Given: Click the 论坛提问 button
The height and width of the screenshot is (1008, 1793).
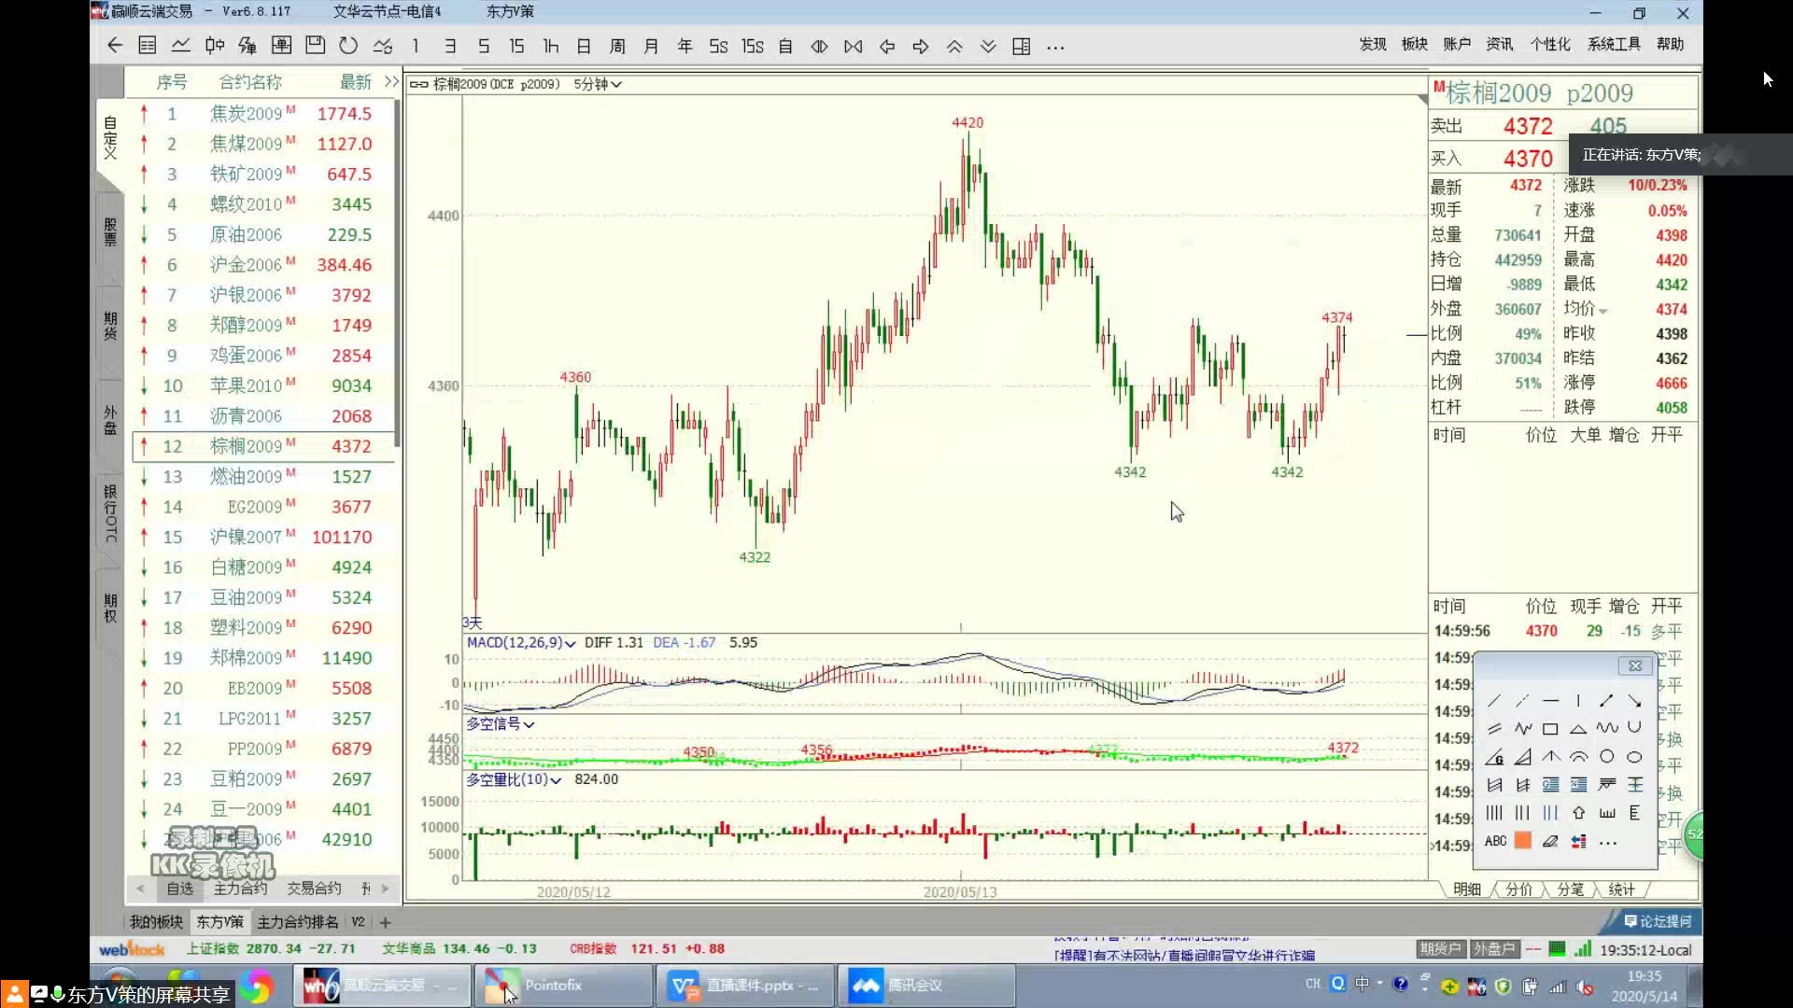Looking at the screenshot, I should [x=1659, y=921].
